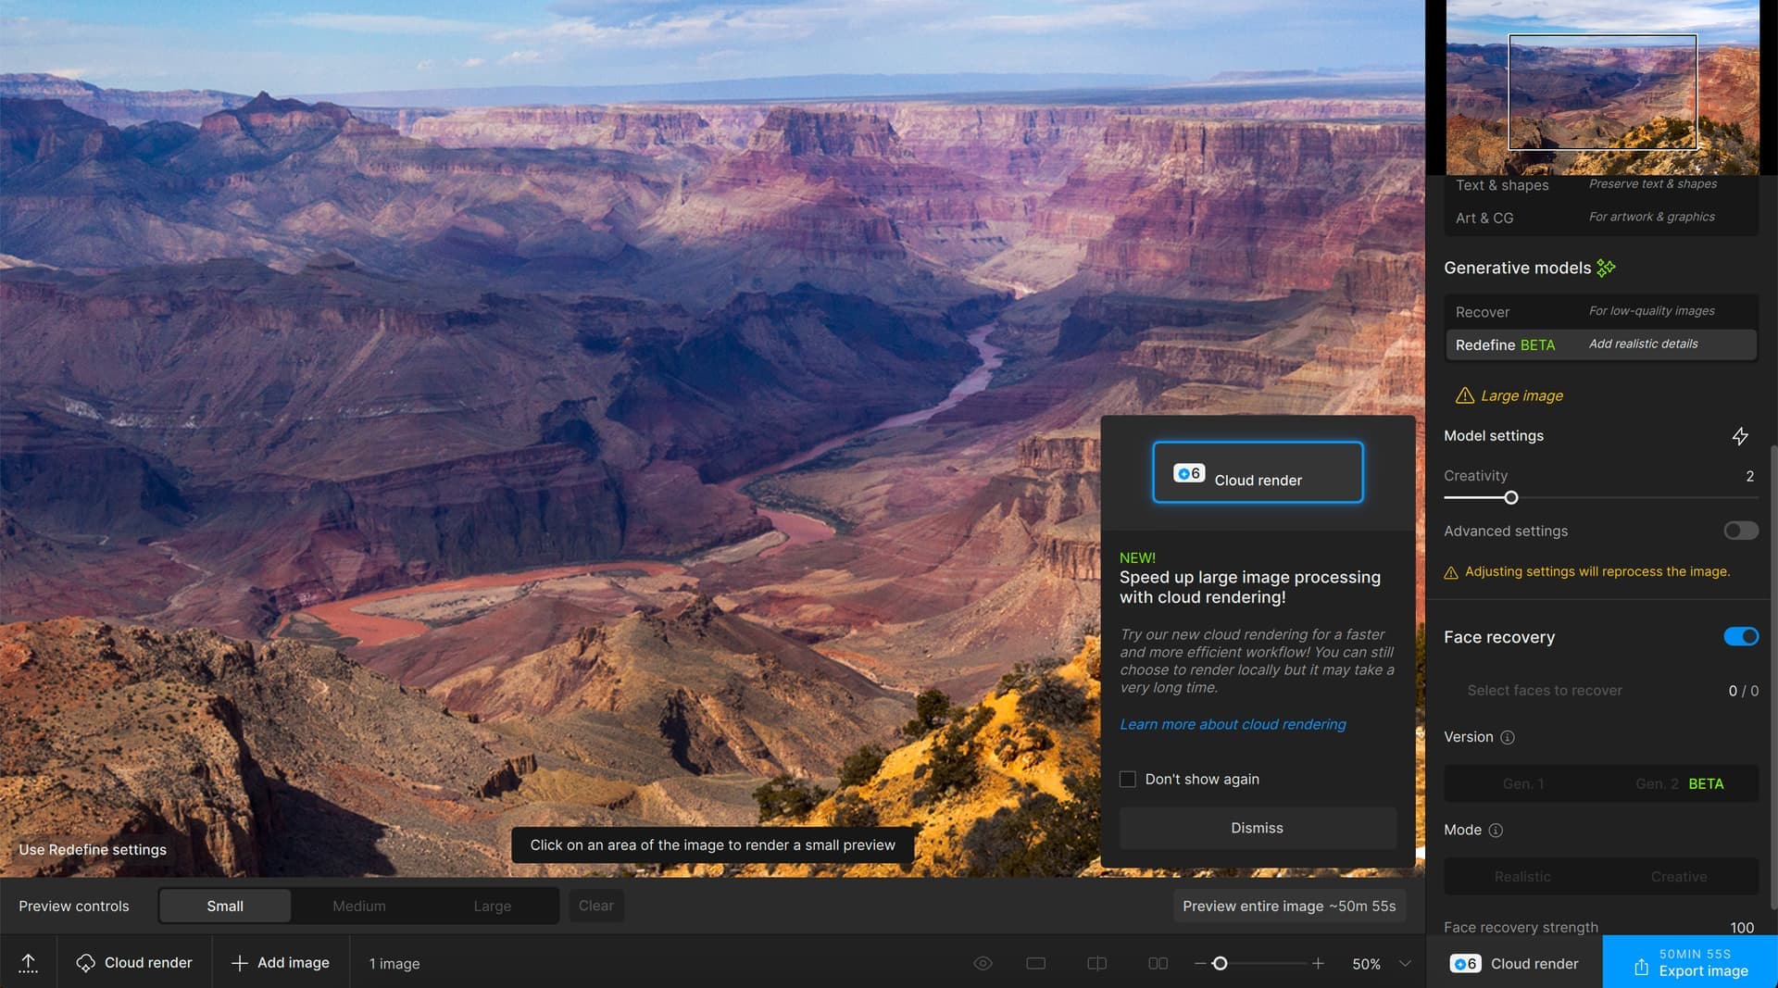The width and height of the screenshot is (1778, 988).
Task: Click the zoom out minus icon
Action: tap(1200, 963)
